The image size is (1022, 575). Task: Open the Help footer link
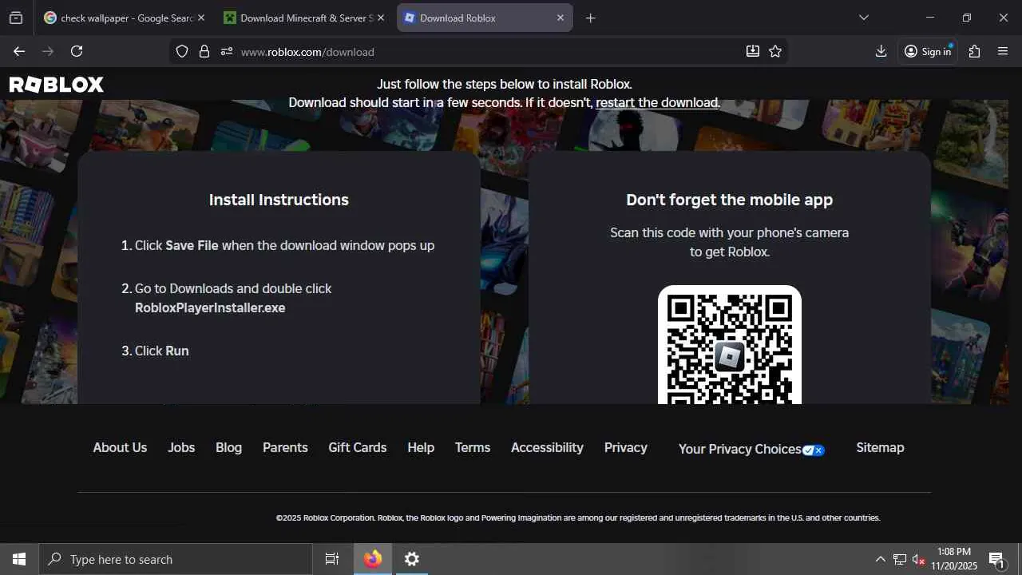click(x=421, y=447)
